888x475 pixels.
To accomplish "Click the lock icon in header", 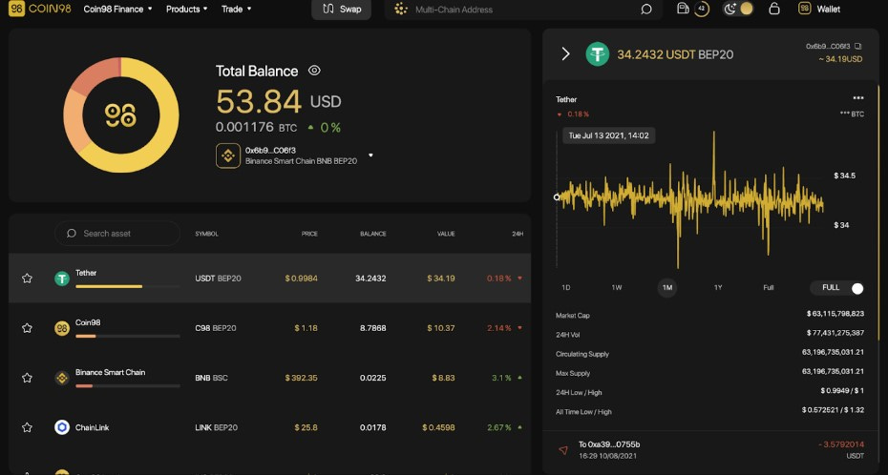I will pos(774,9).
